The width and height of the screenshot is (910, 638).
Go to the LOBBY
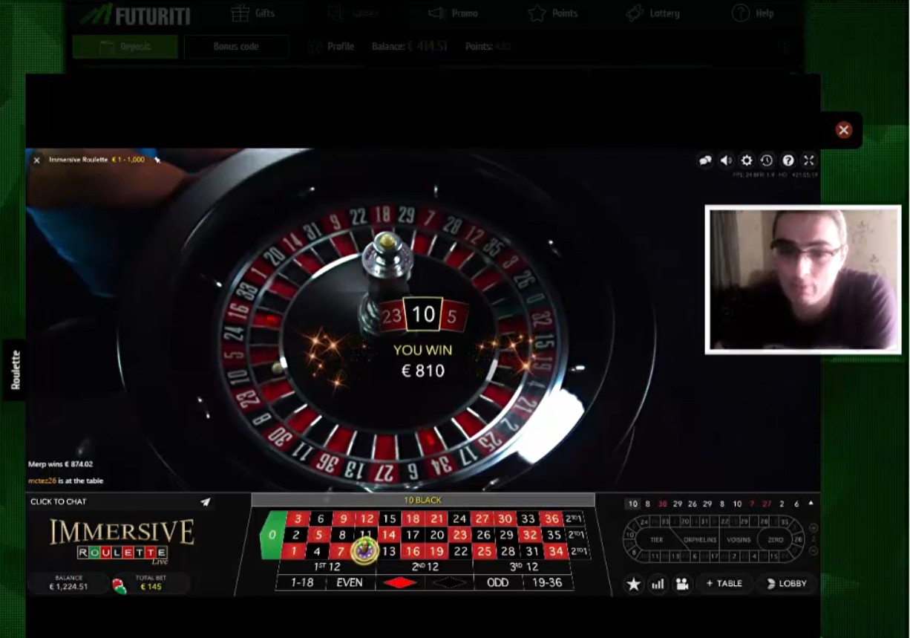point(786,584)
